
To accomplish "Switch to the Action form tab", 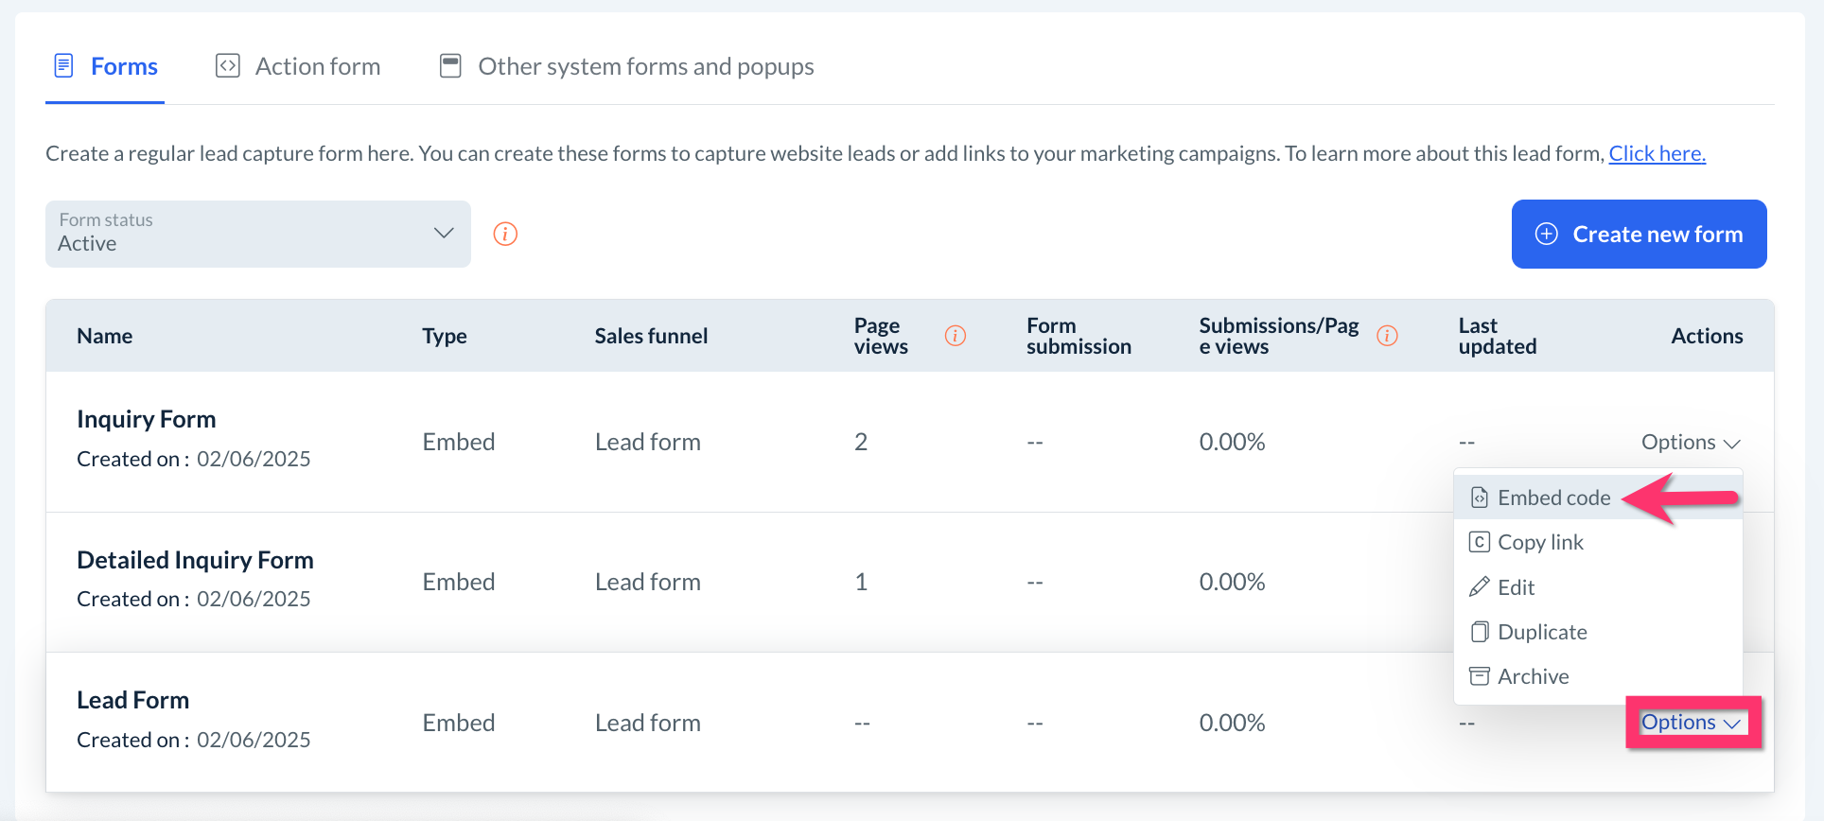I will [x=317, y=66].
